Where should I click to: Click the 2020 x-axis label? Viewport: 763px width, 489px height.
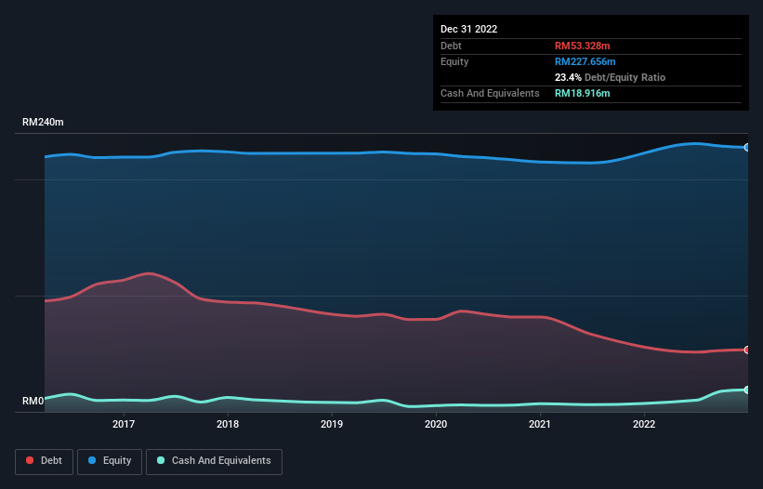point(436,424)
